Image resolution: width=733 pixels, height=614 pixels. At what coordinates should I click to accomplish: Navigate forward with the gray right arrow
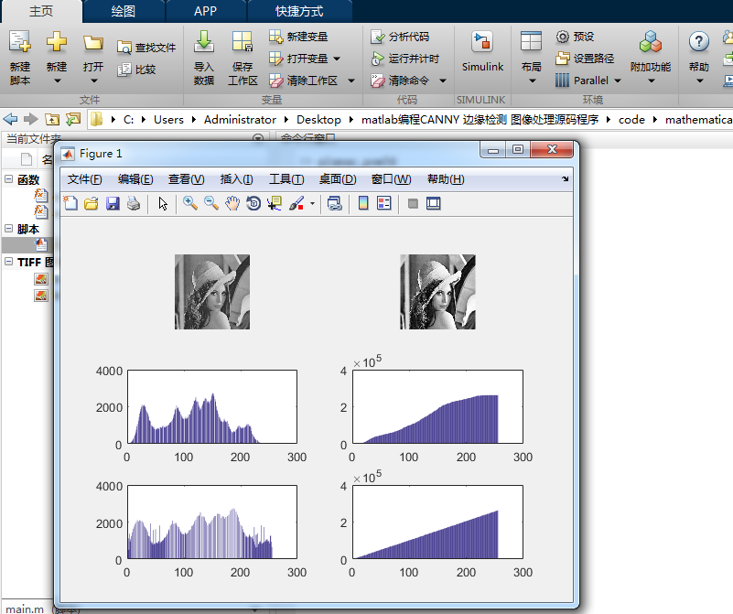pyautogui.click(x=31, y=119)
